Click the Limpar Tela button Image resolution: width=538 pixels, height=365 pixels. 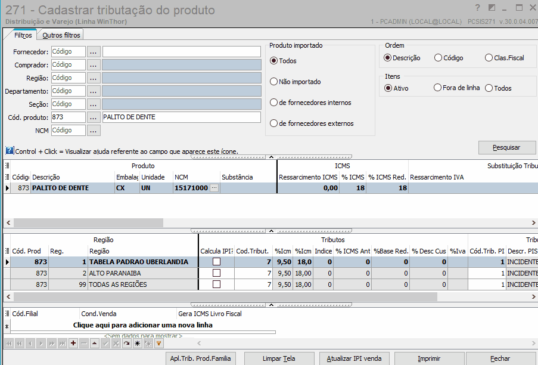(x=279, y=358)
